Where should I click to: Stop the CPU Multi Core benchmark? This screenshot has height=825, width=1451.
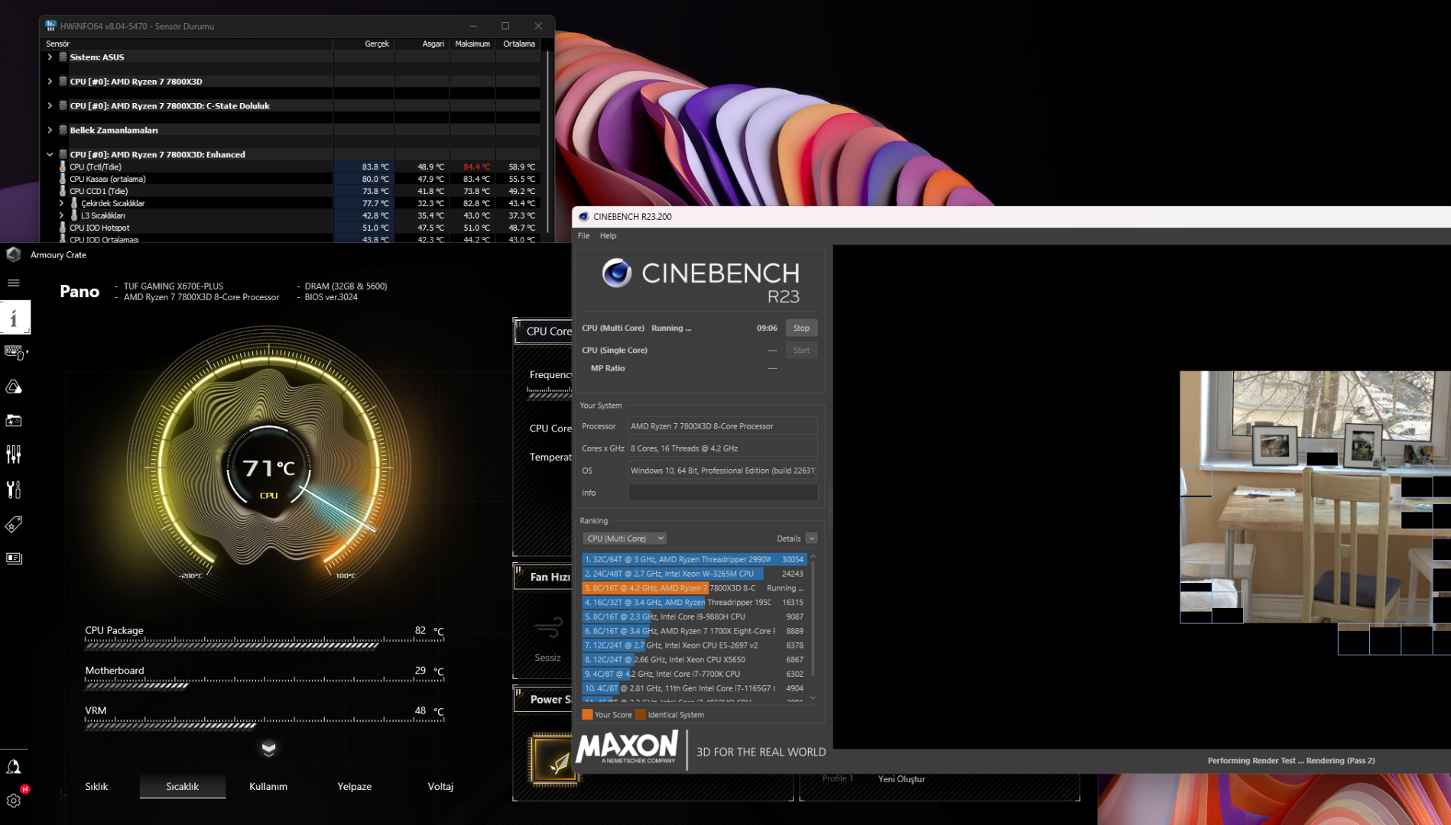point(801,328)
